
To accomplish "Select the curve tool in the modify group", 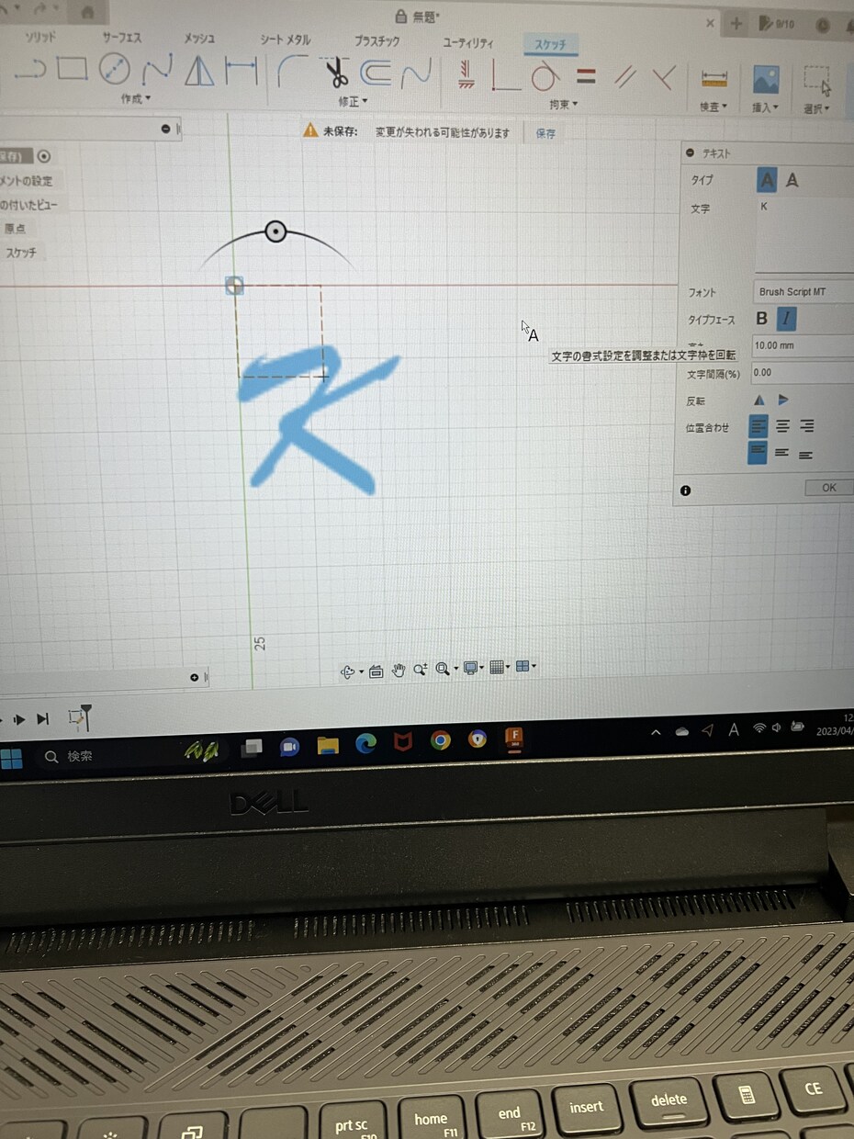I will 416,73.
